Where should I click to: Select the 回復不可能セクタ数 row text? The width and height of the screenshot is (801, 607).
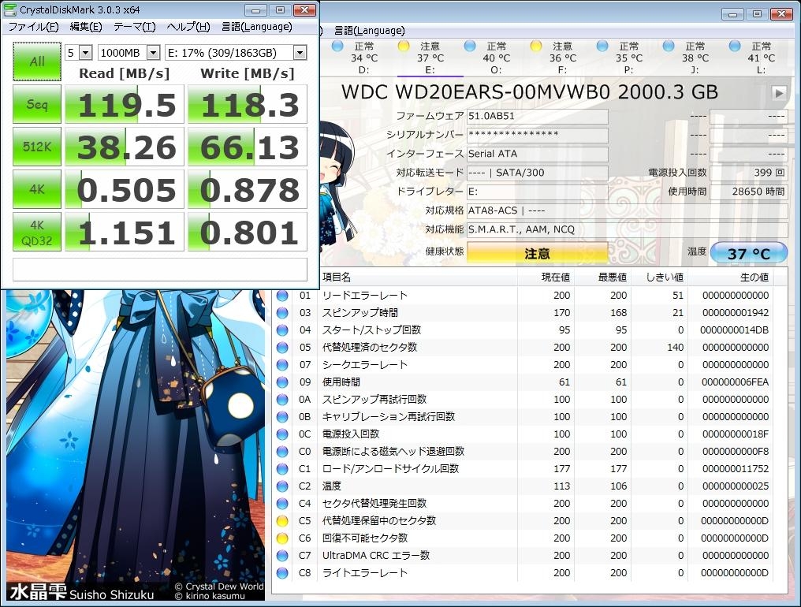365,538
